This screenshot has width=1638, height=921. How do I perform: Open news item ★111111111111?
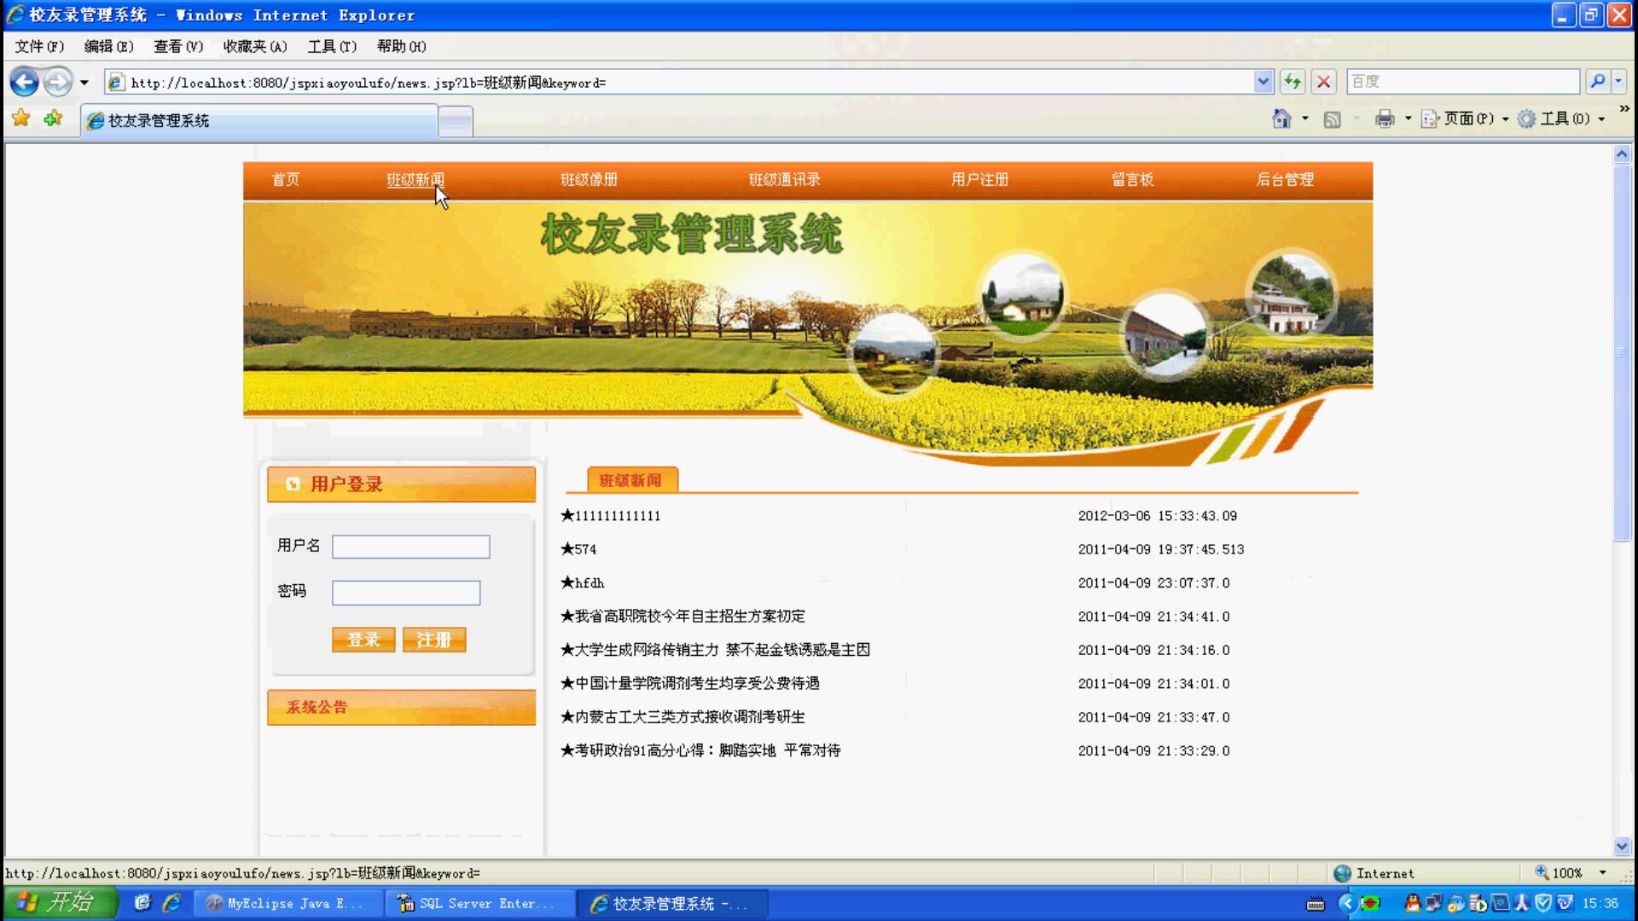tap(610, 516)
